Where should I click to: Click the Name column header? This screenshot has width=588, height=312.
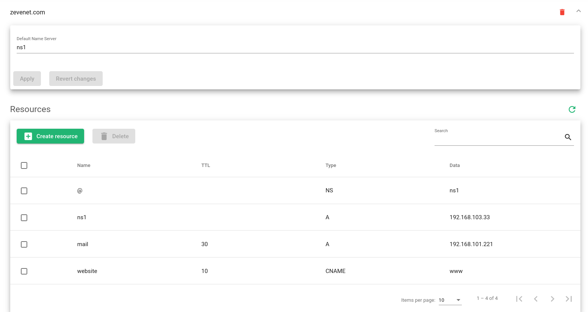pyautogui.click(x=84, y=165)
